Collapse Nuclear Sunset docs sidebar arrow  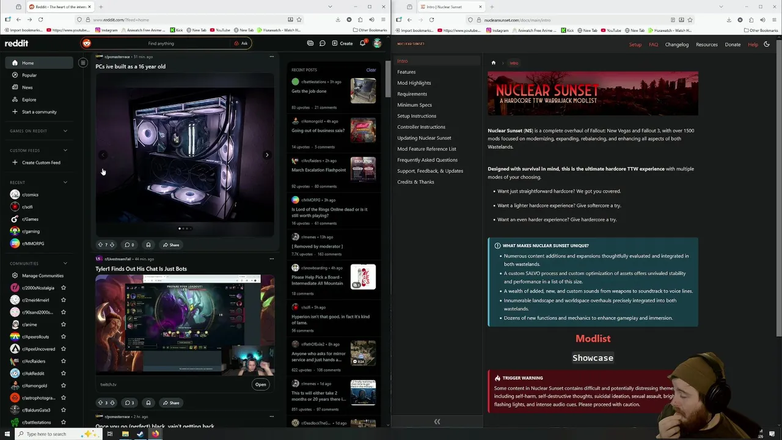pyautogui.click(x=437, y=422)
